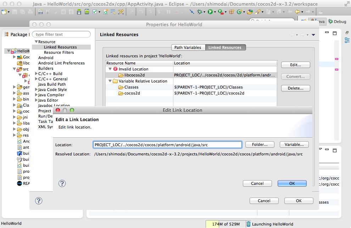Click the Search flashlight toolbar icon
The image size is (351, 228).
pos(258,12)
